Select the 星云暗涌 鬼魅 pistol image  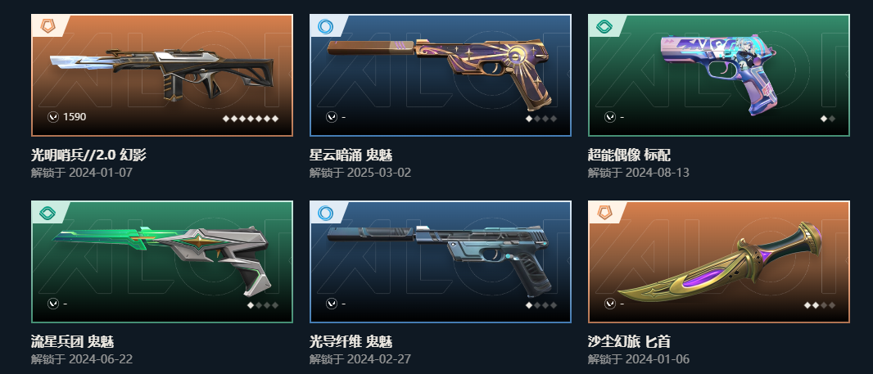439,72
